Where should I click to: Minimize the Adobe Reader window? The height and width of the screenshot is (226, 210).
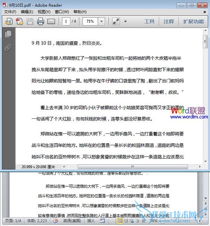click(x=181, y=6)
